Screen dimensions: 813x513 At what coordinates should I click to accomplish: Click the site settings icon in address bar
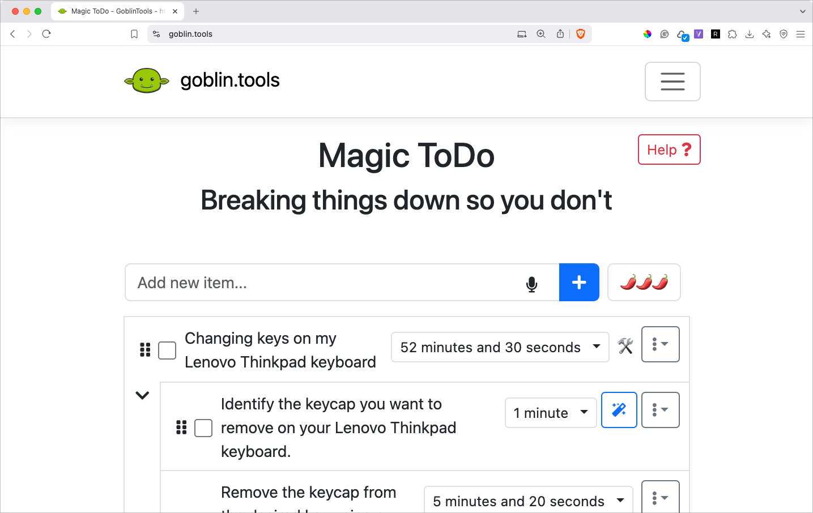click(157, 34)
